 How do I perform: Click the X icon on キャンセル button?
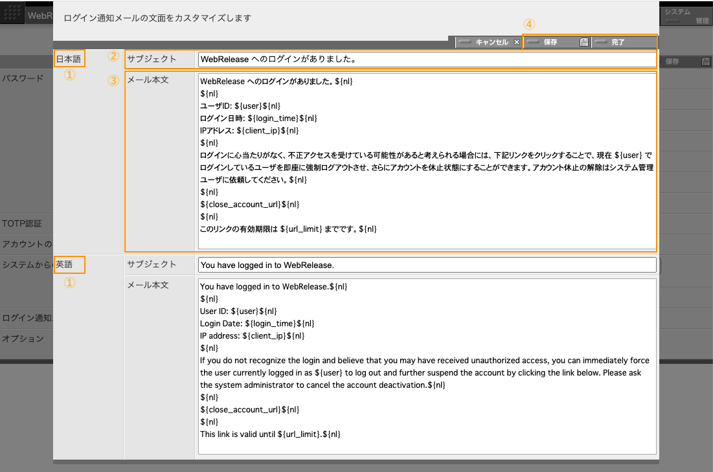point(516,42)
